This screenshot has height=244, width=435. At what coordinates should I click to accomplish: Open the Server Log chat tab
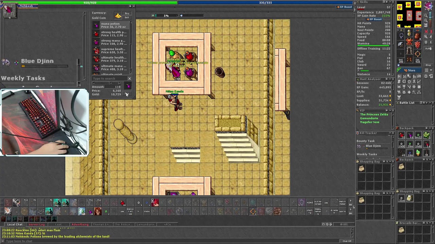tap(37, 224)
